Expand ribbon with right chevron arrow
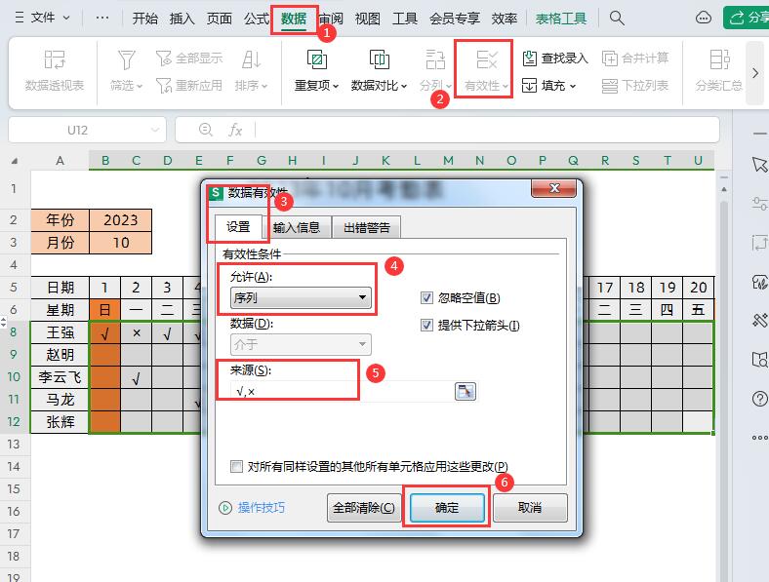 tap(755, 73)
